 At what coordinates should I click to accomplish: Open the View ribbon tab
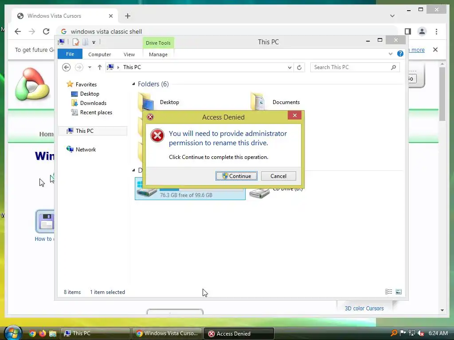pos(129,54)
